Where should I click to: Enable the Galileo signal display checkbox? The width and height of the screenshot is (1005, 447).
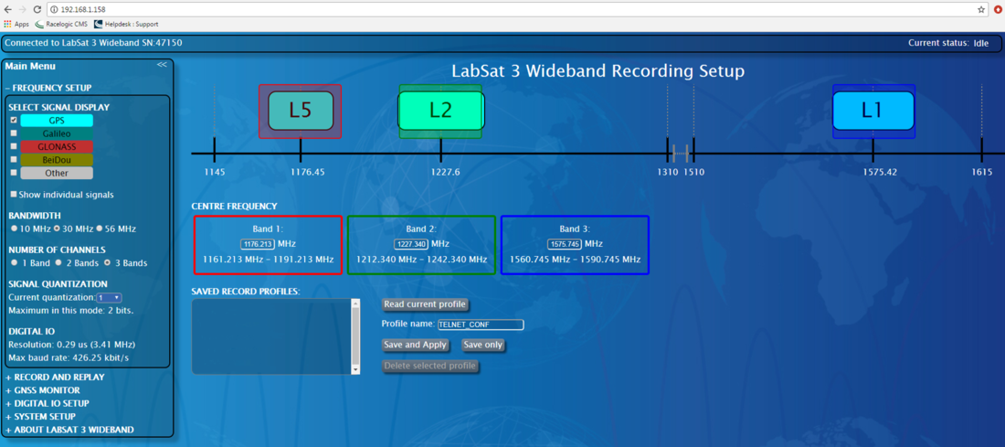[14, 133]
